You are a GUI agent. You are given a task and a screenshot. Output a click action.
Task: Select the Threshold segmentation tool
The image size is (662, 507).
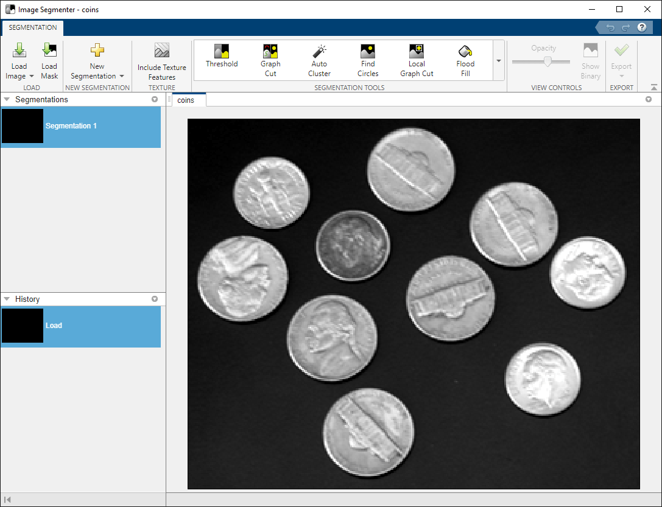pyautogui.click(x=222, y=56)
